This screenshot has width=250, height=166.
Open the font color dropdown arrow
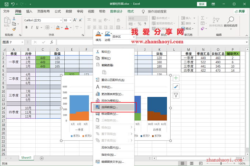(71, 28)
